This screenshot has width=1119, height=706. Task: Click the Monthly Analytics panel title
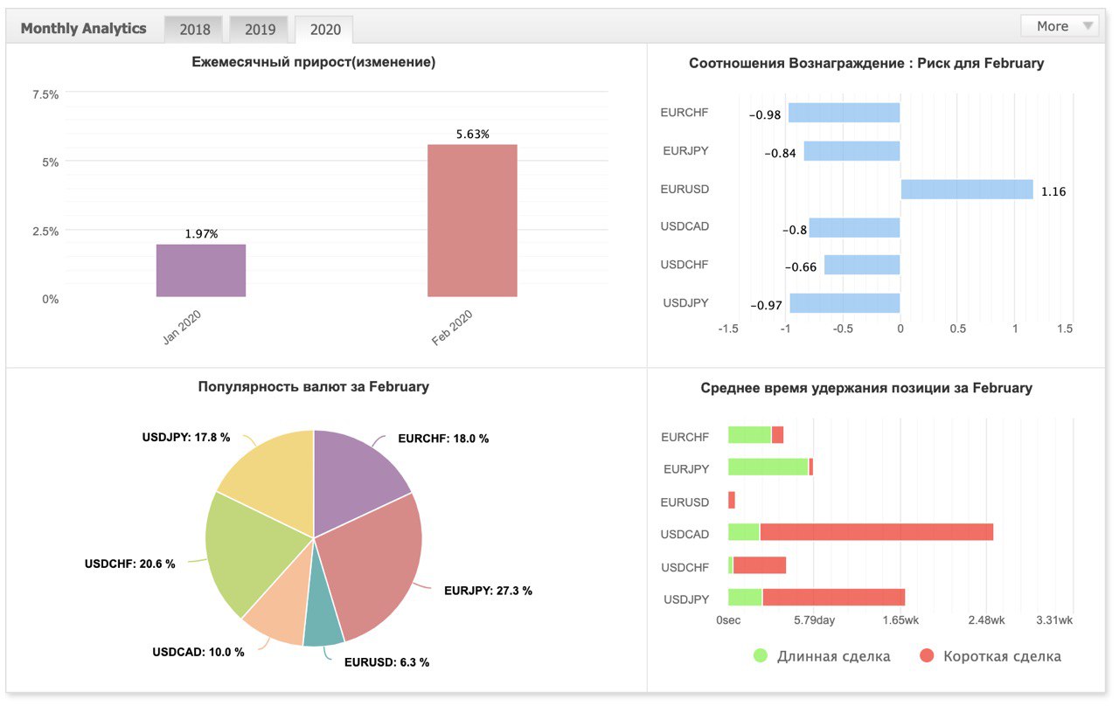[84, 28]
